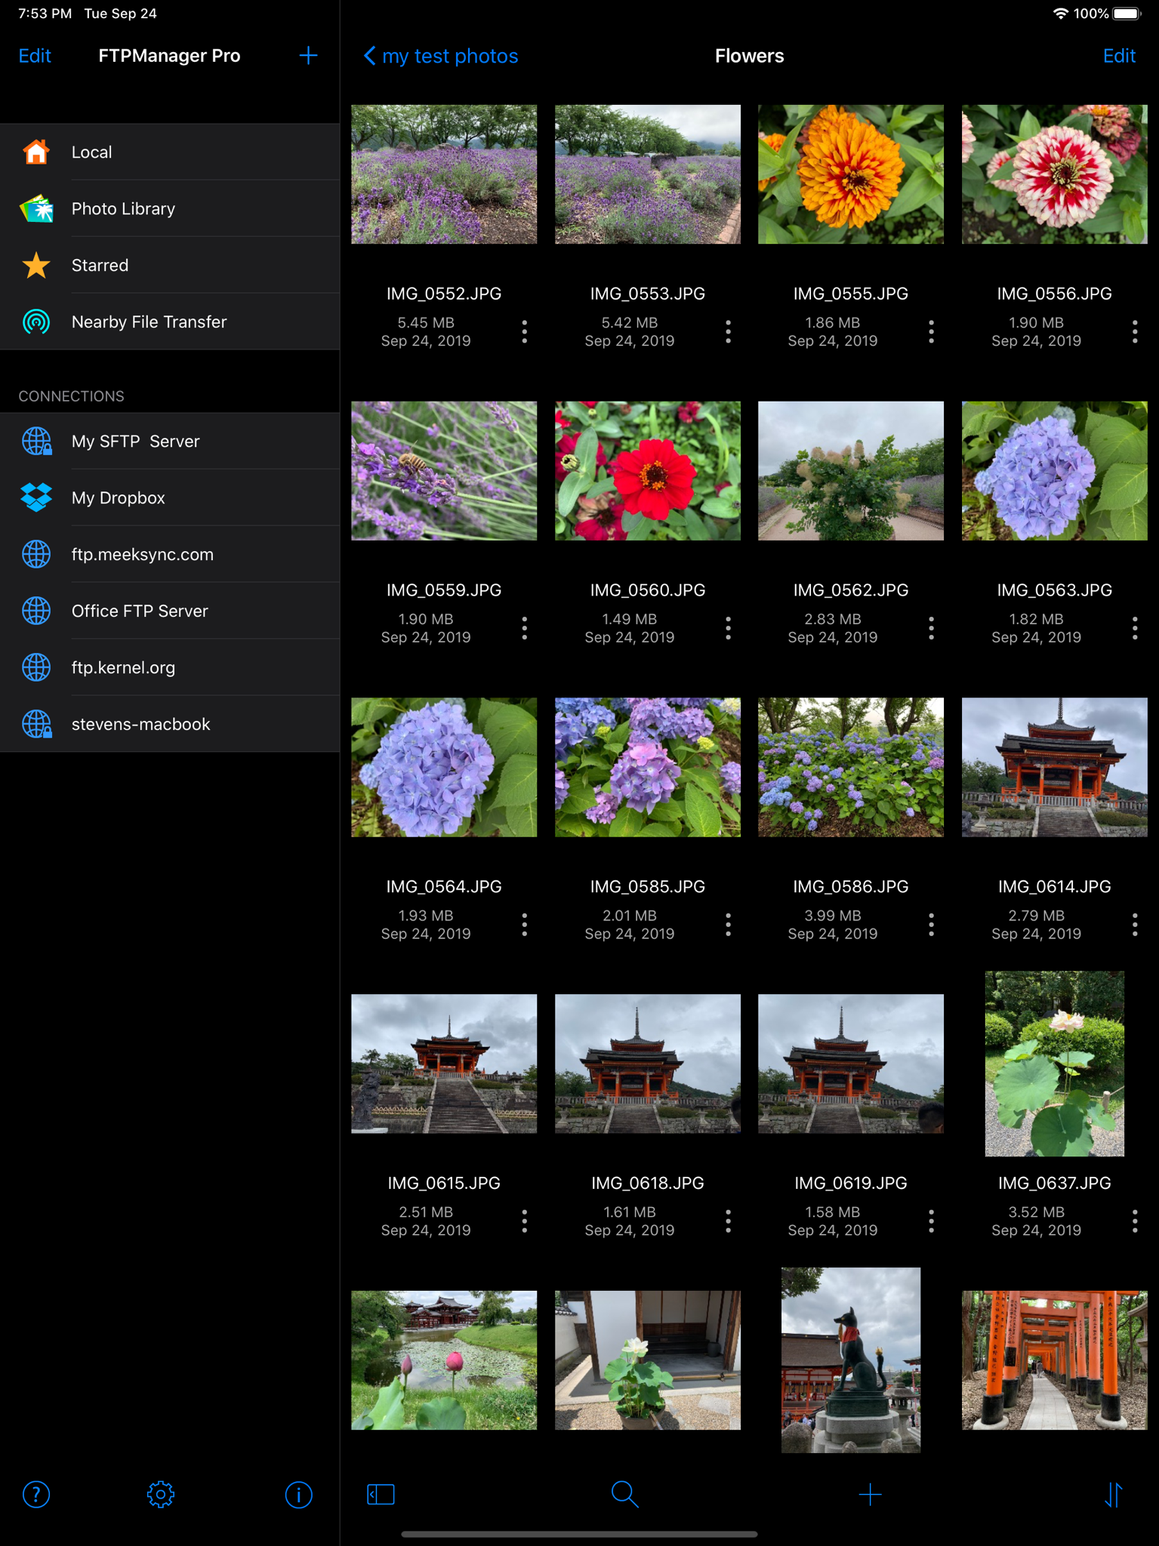Toggle the sidebar panel icon
Viewport: 1159px width, 1546px height.
(381, 1494)
